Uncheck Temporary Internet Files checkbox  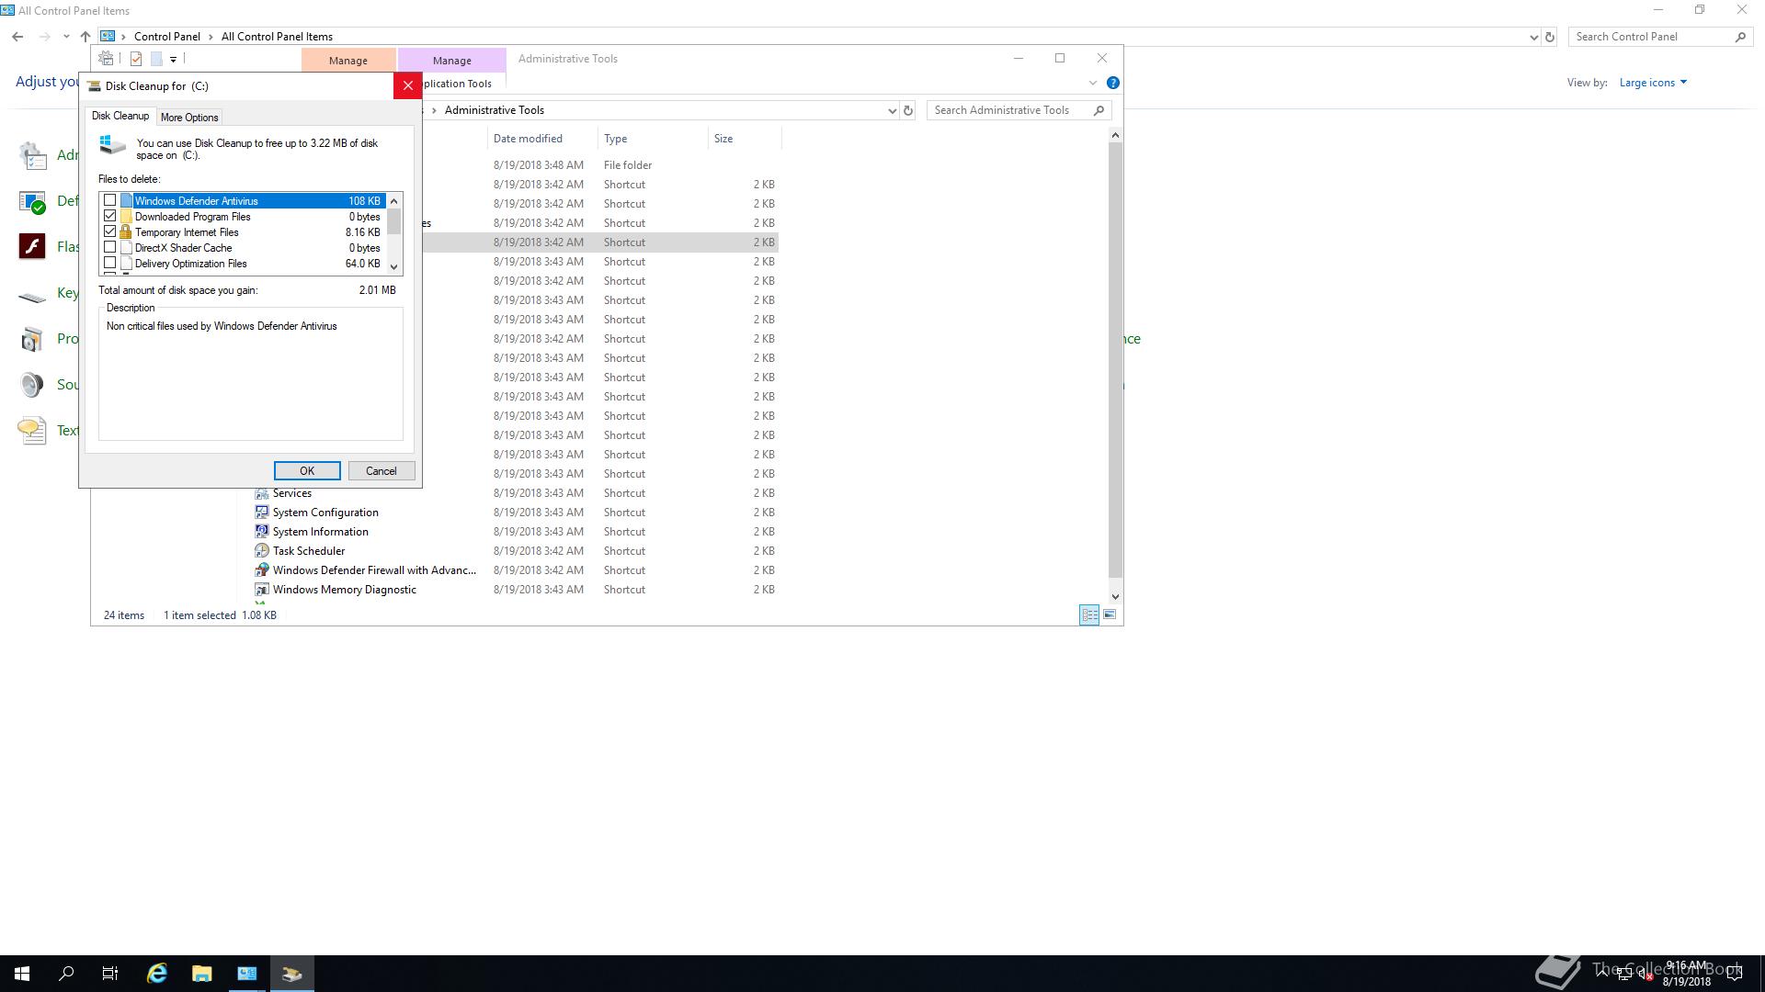110,231
